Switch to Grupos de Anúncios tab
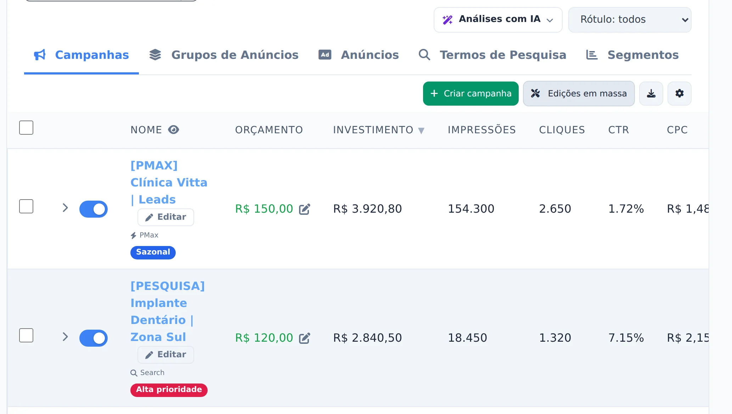Viewport: 732px width, 414px height. tap(224, 55)
